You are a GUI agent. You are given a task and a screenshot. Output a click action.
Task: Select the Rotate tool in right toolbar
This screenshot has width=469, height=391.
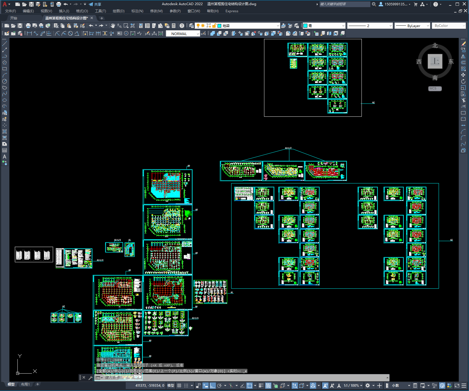[463, 81]
